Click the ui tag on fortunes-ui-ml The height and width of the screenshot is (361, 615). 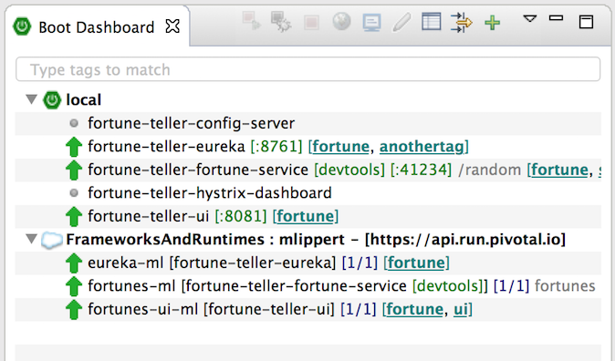pyautogui.click(x=461, y=309)
